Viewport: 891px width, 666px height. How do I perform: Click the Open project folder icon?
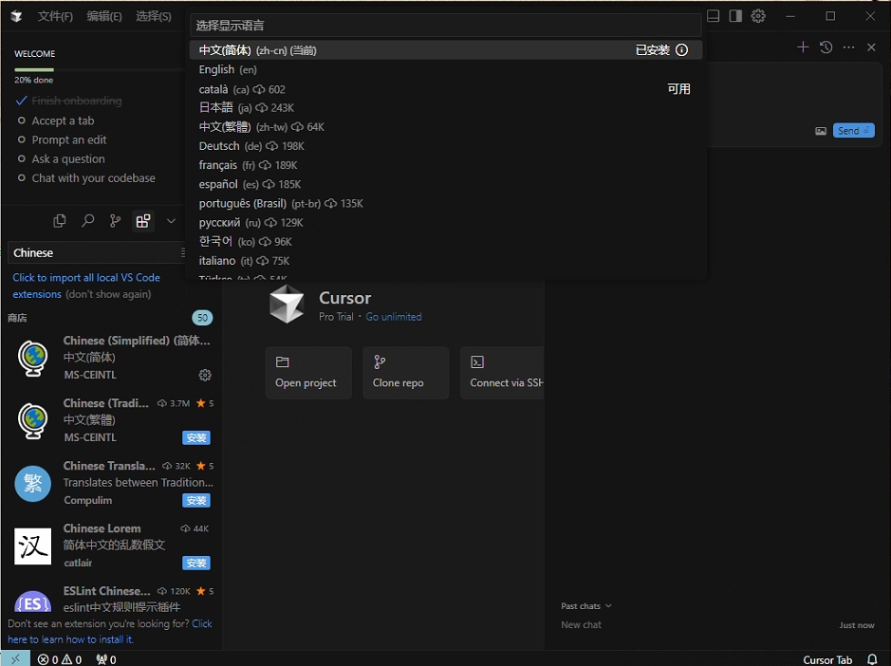tap(283, 362)
